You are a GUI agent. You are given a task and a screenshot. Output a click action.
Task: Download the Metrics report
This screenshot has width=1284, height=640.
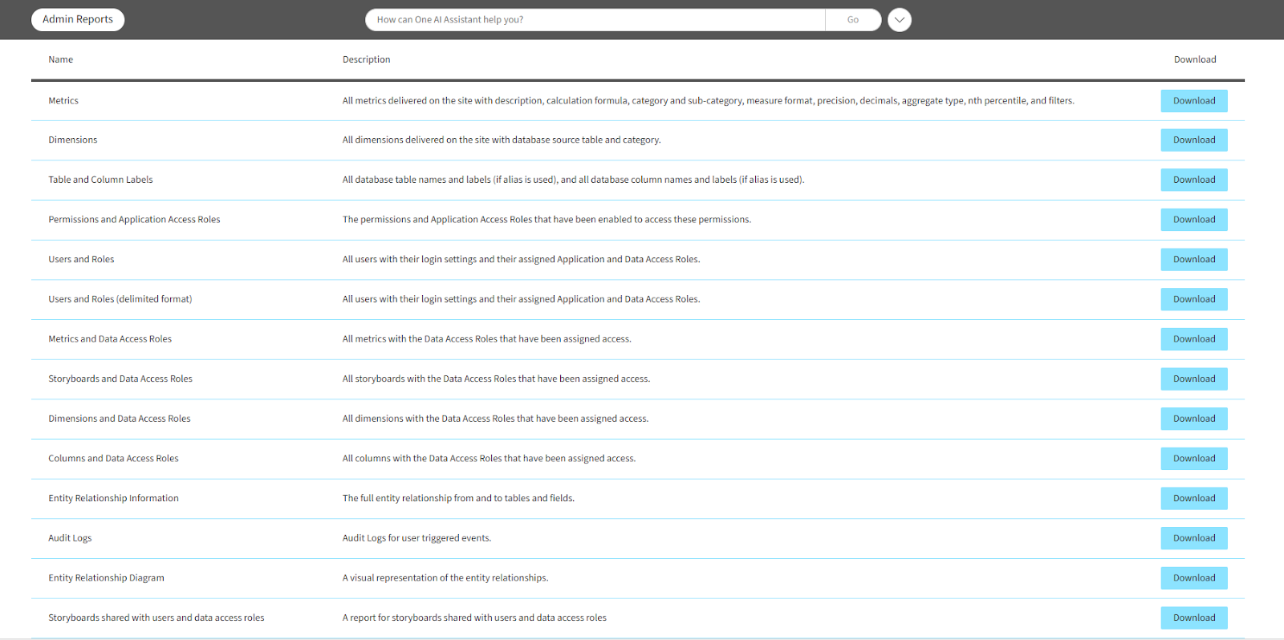(1193, 101)
